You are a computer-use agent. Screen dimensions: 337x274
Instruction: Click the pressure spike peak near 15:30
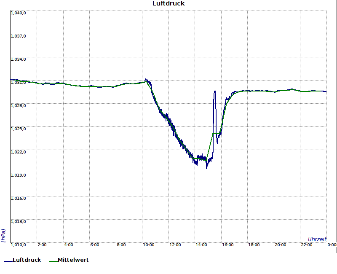pos(215,92)
